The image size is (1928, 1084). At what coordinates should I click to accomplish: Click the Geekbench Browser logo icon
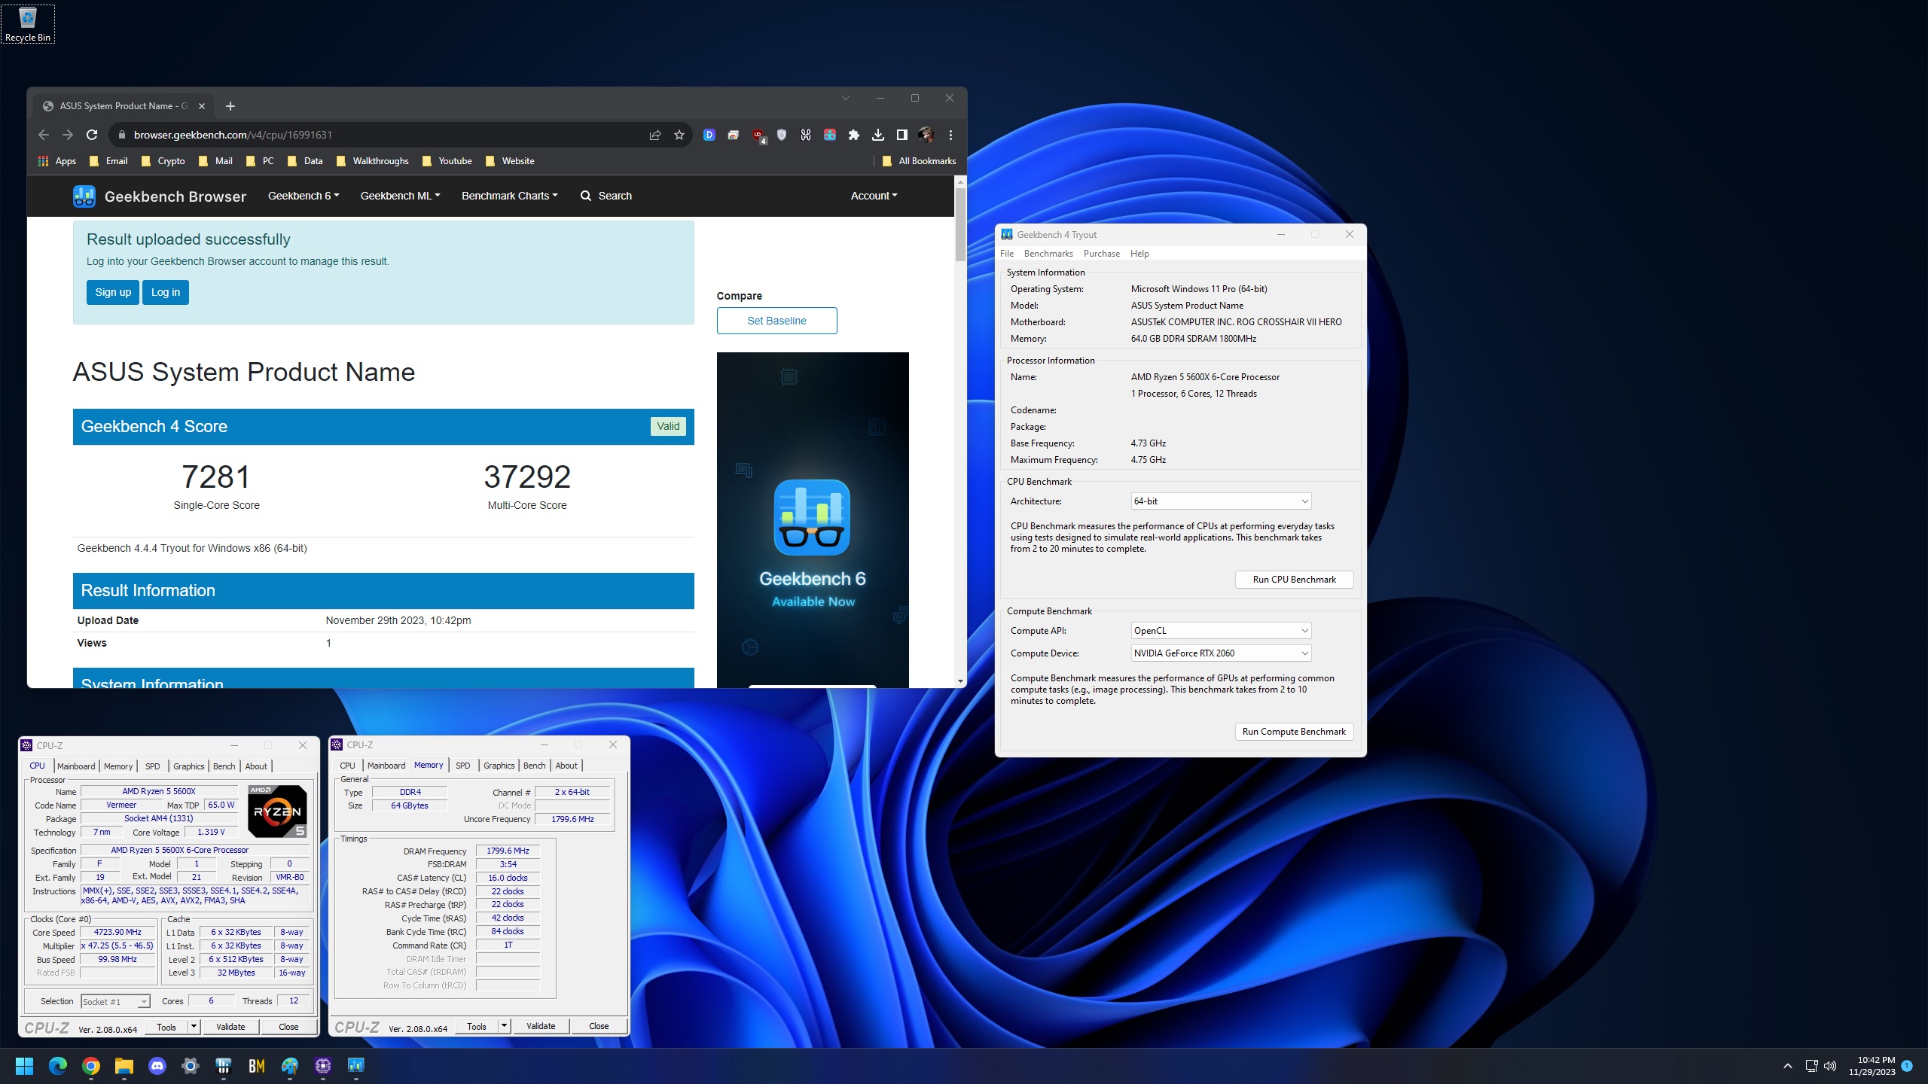point(84,196)
